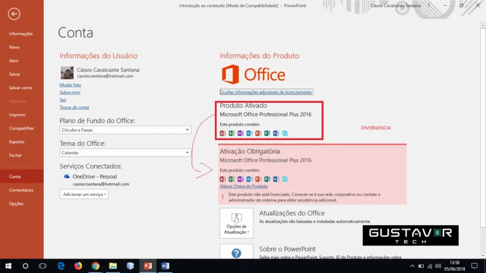Click the Office logo
The height and width of the screenshot is (273, 486).
click(x=253, y=74)
